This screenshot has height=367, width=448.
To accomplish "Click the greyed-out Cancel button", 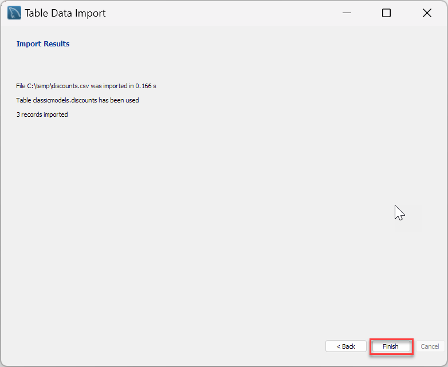I will coord(430,346).
